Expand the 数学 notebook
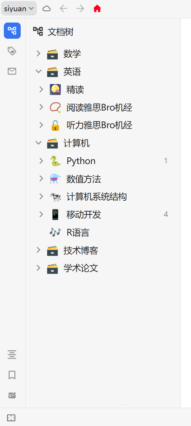Image resolution: width=191 pixels, height=426 pixels. point(38,54)
